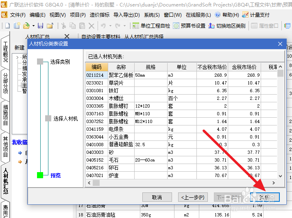Click the 不含税市场价 column header
292x218 pixels.
click(212, 67)
